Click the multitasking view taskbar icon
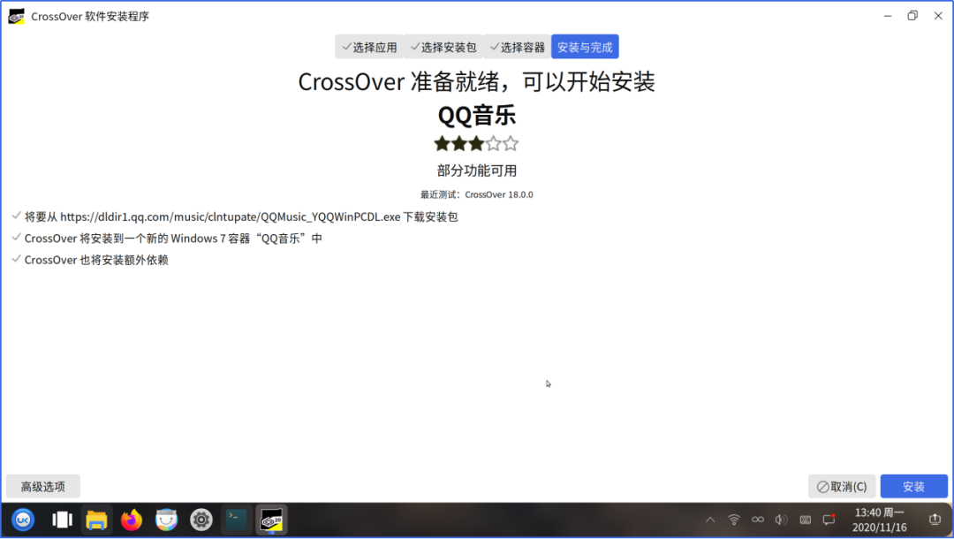 pyautogui.click(x=62, y=520)
